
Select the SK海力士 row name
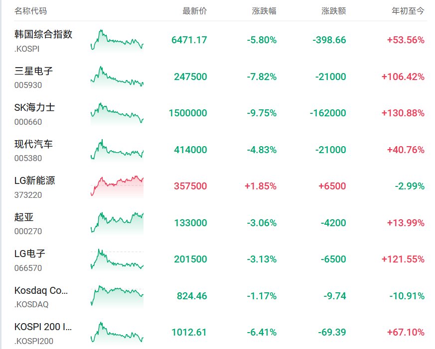35,107
